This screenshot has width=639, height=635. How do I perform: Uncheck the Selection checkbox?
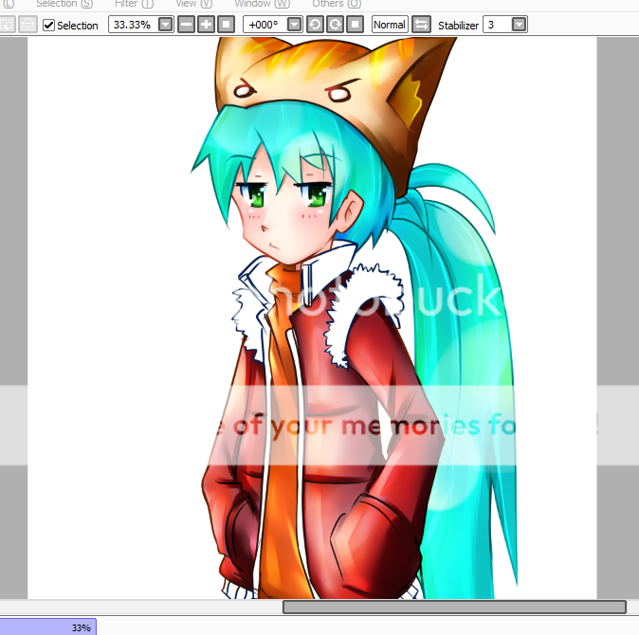pyautogui.click(x=49, y=25)
